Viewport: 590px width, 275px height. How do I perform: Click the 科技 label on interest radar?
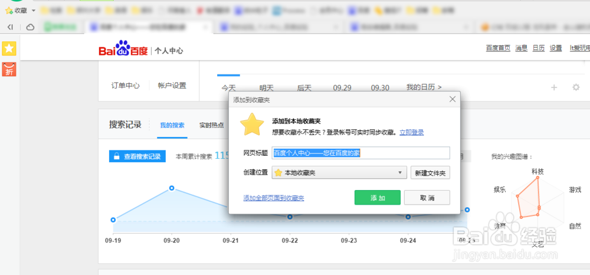(537, 172)
